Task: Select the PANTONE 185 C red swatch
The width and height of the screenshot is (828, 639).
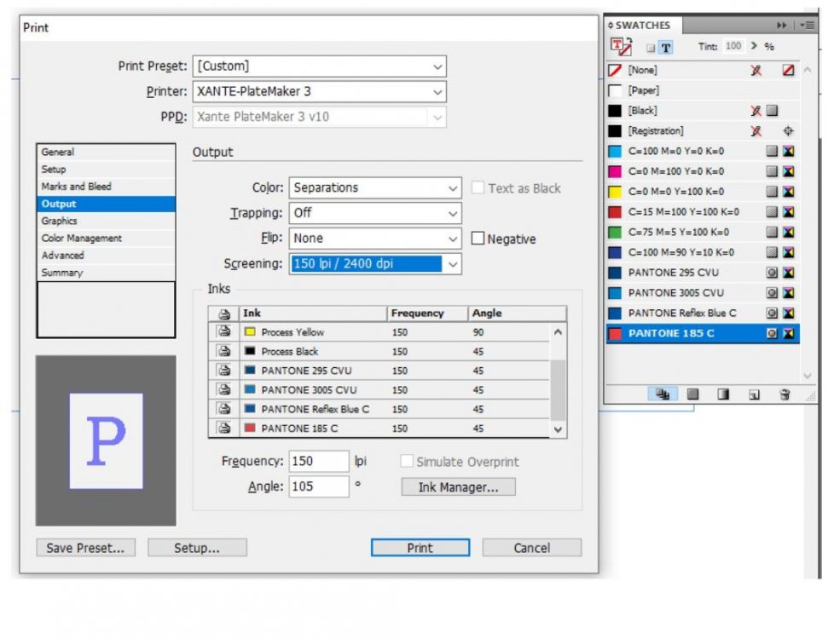Action: [x=703, y=333]
